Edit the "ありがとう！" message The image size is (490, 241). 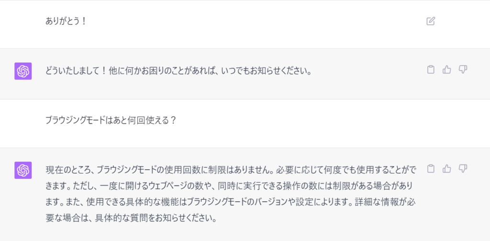click(431, 21)
